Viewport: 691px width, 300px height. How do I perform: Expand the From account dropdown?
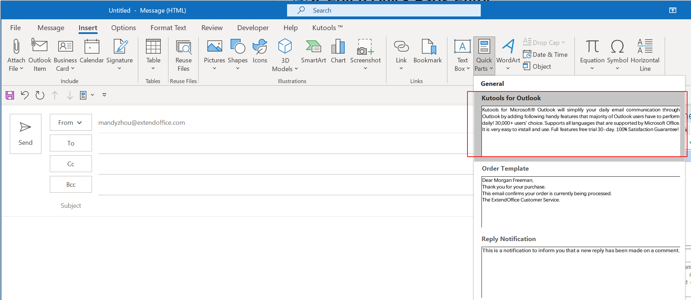click(x=71, y=122)
